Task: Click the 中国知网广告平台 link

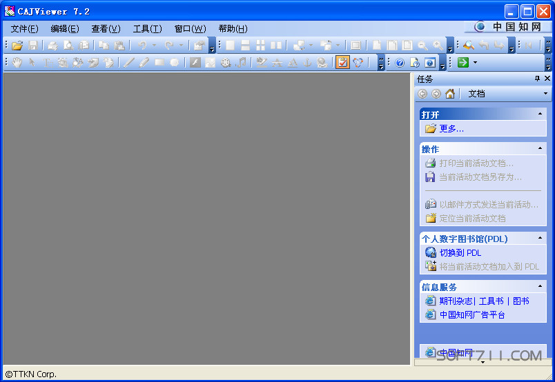Action: coord(472,315)
